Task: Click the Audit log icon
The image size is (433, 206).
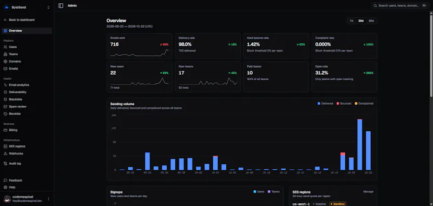Action: (5, 163)
